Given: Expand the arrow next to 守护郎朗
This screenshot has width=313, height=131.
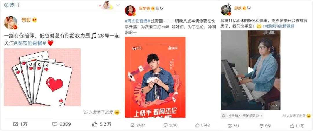Looking at the screenshot, I should pos(261,116).
